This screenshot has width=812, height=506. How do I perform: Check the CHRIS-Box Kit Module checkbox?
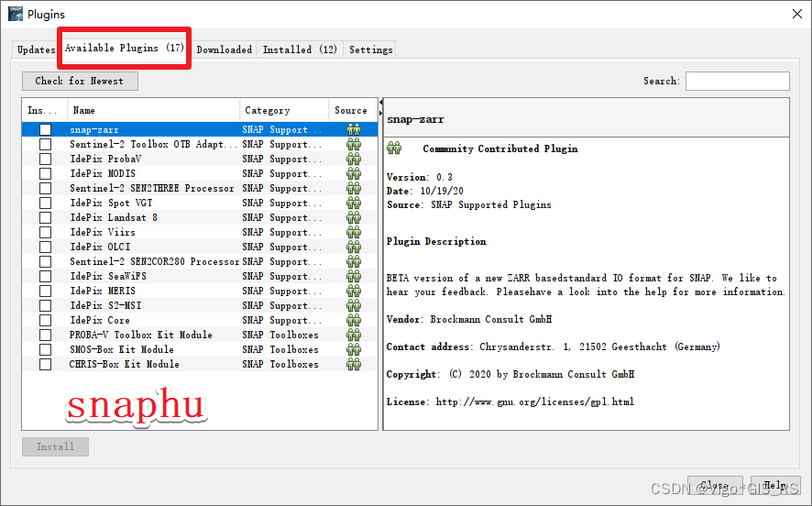(46, 365)
